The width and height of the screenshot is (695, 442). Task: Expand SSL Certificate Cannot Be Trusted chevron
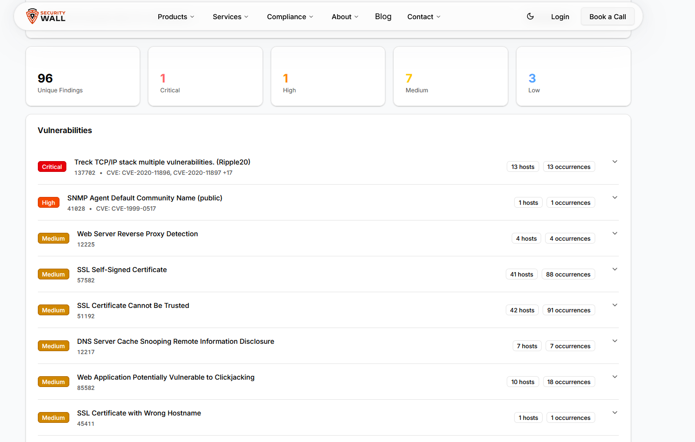coord(614,305)
